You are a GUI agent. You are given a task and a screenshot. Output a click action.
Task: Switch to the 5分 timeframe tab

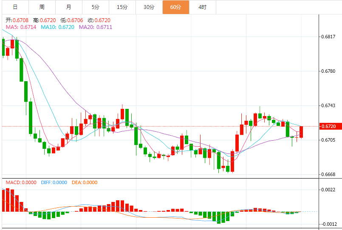[96, 7]
